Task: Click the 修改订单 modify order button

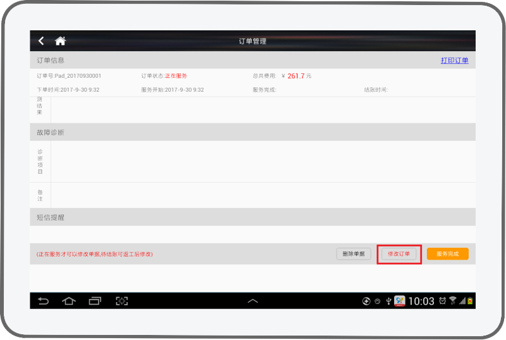Action: (x=398, y=253)
